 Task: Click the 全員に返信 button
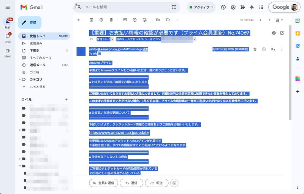(x=103, y=183)
